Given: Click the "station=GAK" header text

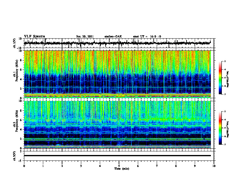Looking at the screenshot, I should point(113,36).
